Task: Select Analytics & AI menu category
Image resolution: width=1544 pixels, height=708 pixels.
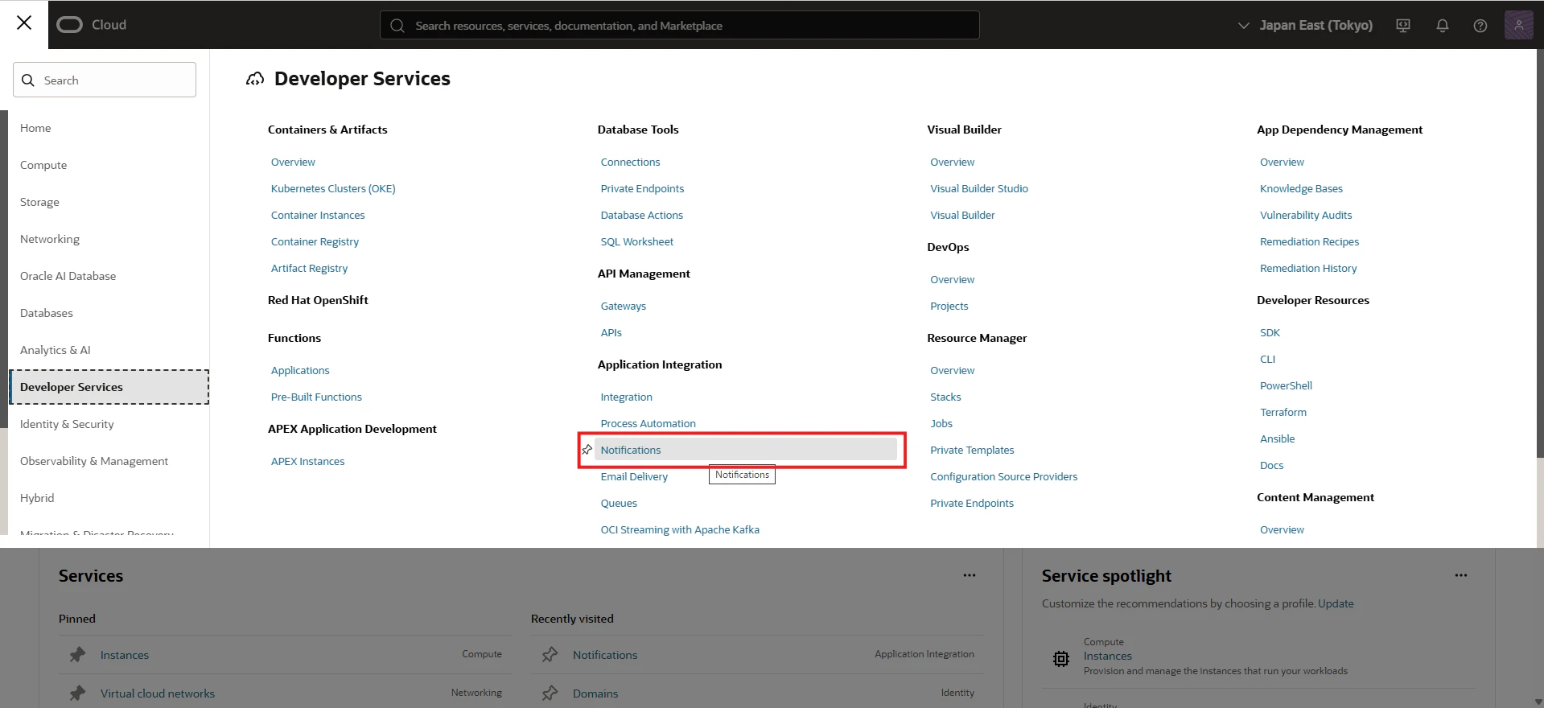Action: (x=56, y=350)
